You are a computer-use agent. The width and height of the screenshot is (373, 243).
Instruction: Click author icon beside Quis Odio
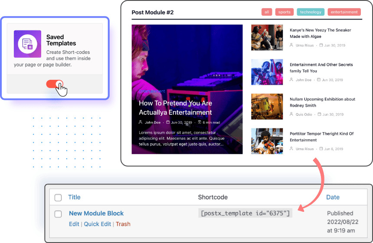[291, 114]
